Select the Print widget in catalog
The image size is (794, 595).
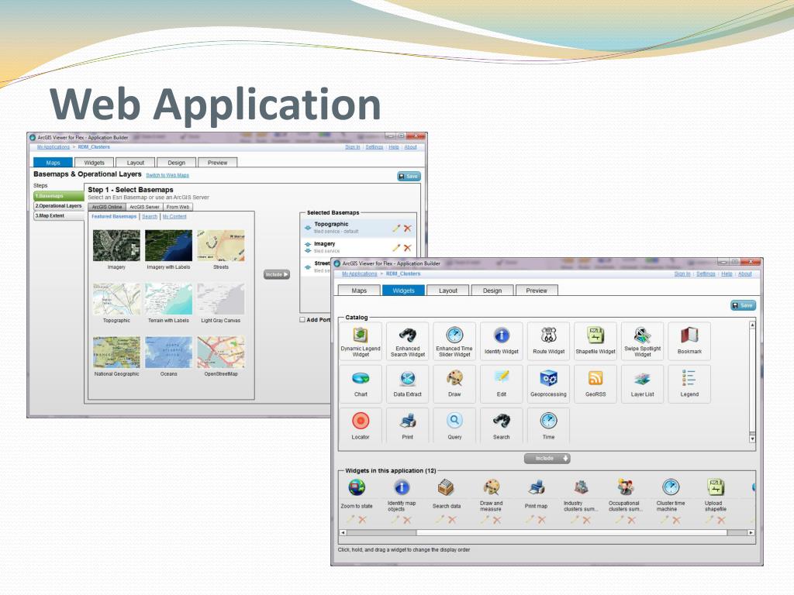point(408,426)
